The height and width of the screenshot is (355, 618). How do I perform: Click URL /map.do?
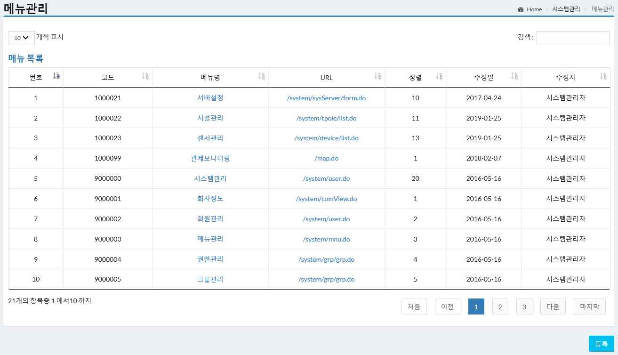click(x=327, y=159)
